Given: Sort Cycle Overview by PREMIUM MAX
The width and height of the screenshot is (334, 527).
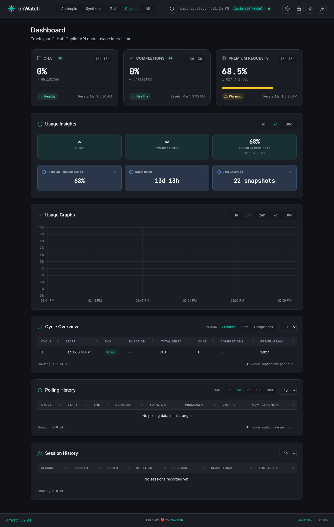Looking at the screenshot, I should pos(277,341).
